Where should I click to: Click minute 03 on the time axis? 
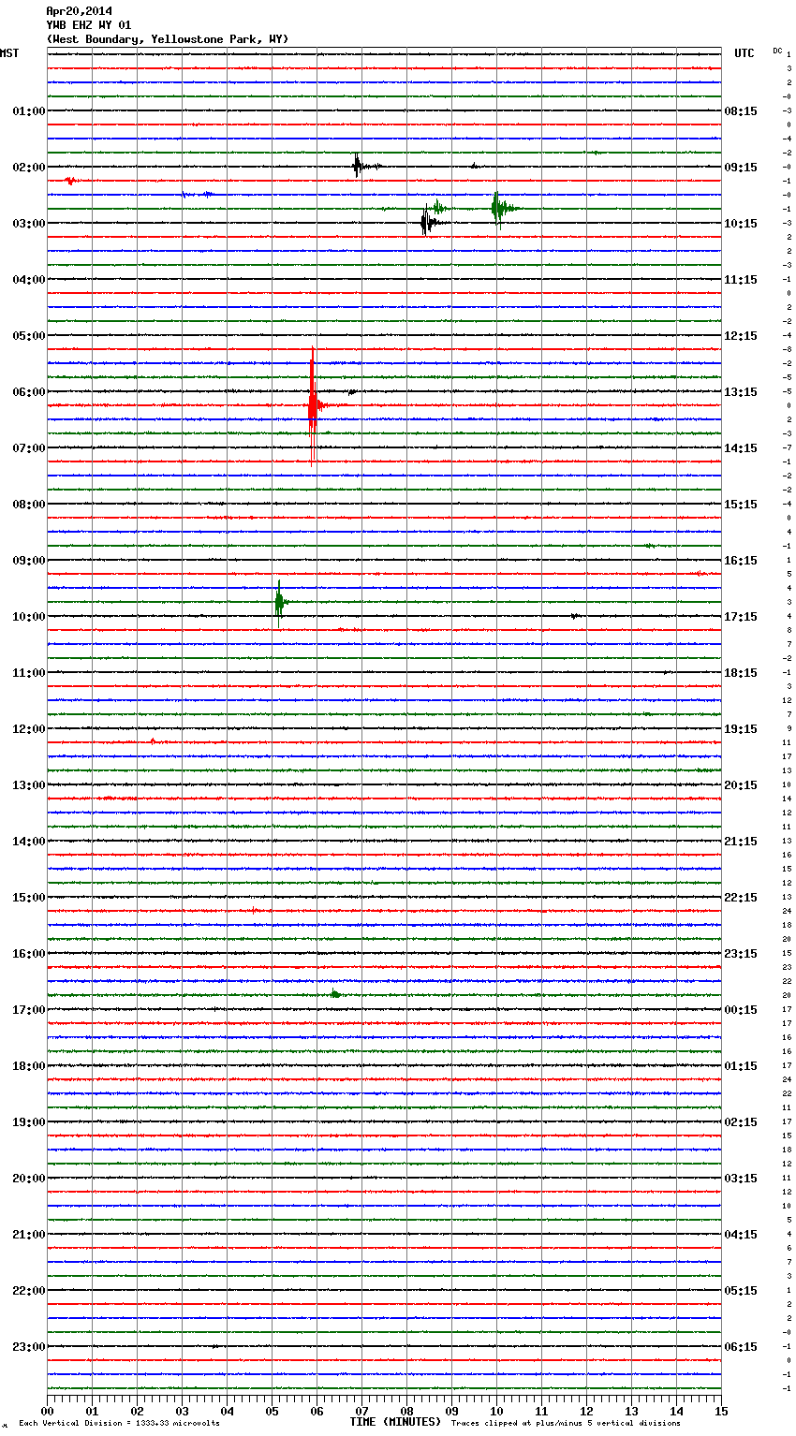[x=182, y=1411]
